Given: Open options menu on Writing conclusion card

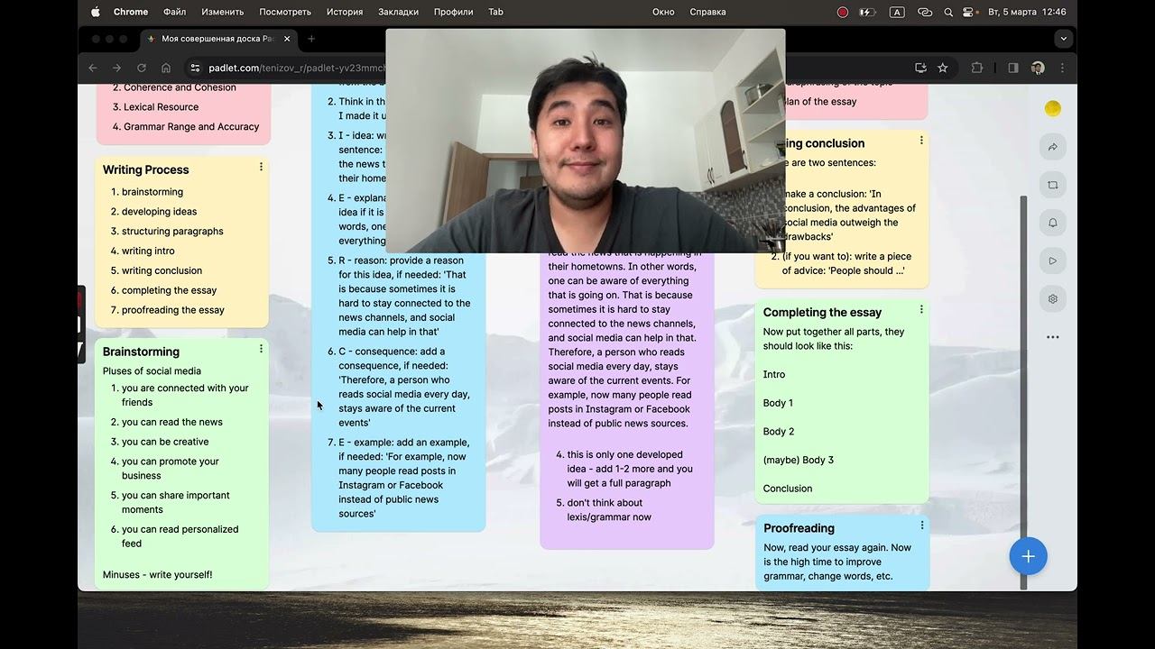Looking at the screenshot, I should pos(921,141).
